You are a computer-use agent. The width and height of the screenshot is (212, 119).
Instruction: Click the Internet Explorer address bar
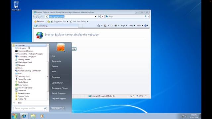[70, 17]
